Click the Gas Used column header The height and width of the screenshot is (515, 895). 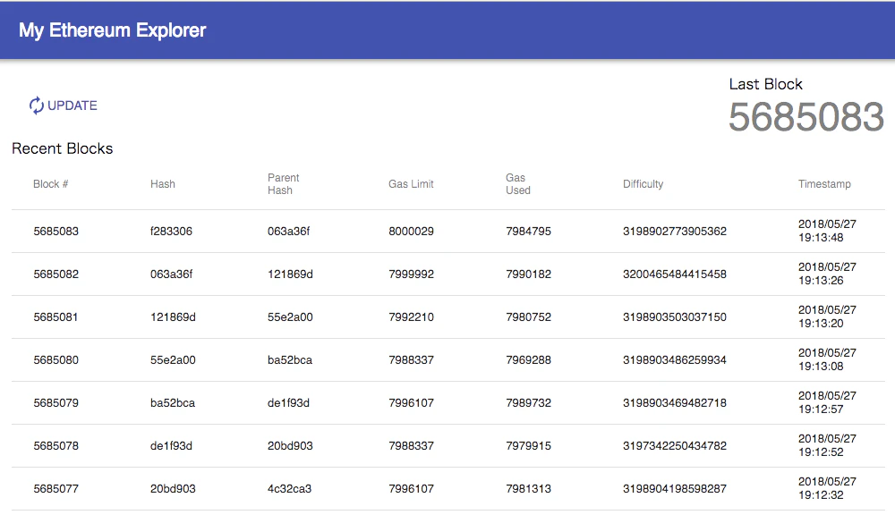(517, 183)
